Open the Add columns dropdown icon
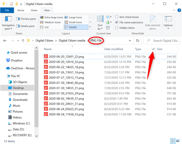The image size is (182, 144). 109,22
